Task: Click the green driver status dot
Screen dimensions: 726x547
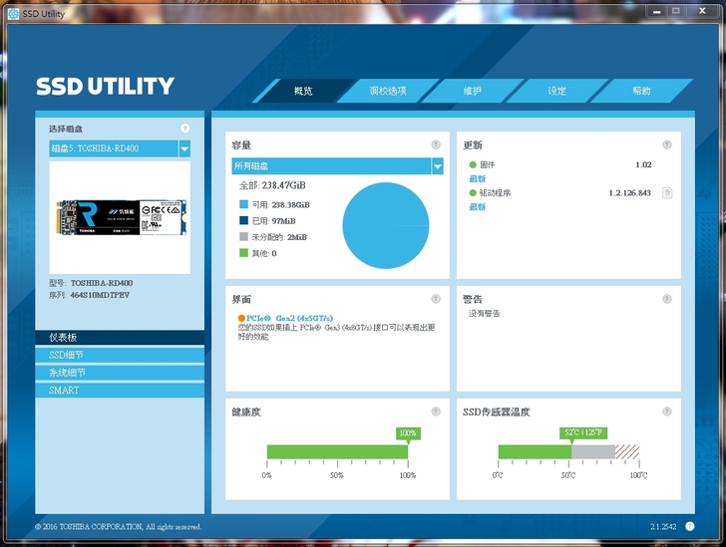Action: coord(473,192)
